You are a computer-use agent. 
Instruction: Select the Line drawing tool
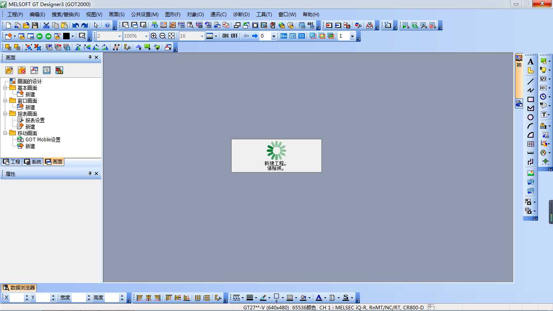coord(531,81)
